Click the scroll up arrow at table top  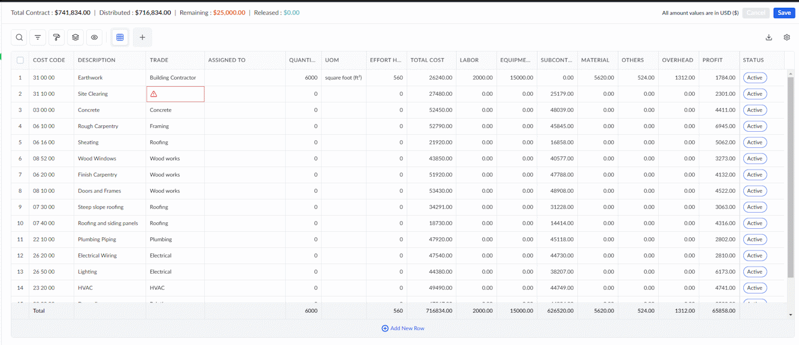pos(791,73)
